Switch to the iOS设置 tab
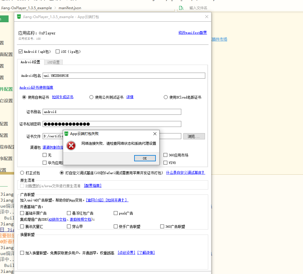The image size is (303, 274). tap(54, 62)
